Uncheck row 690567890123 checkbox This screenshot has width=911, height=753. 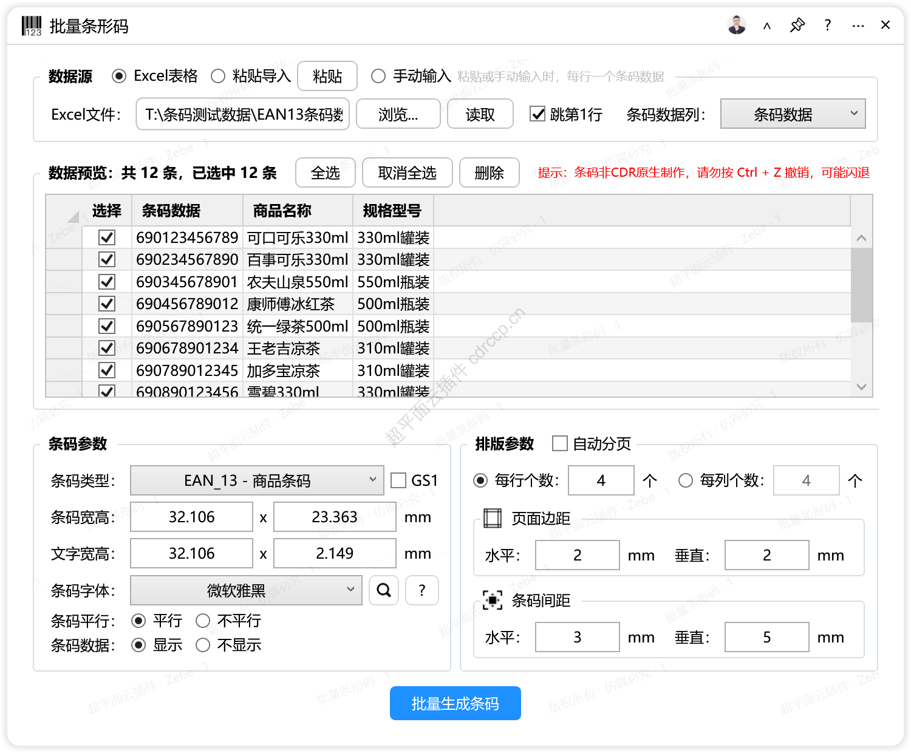pos(107,326)
